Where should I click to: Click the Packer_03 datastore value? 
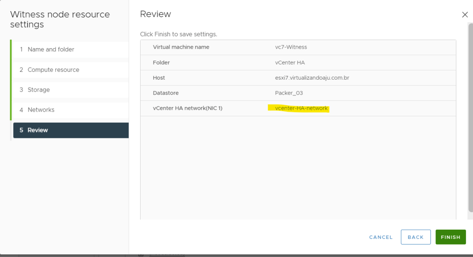tap(289, 93)
